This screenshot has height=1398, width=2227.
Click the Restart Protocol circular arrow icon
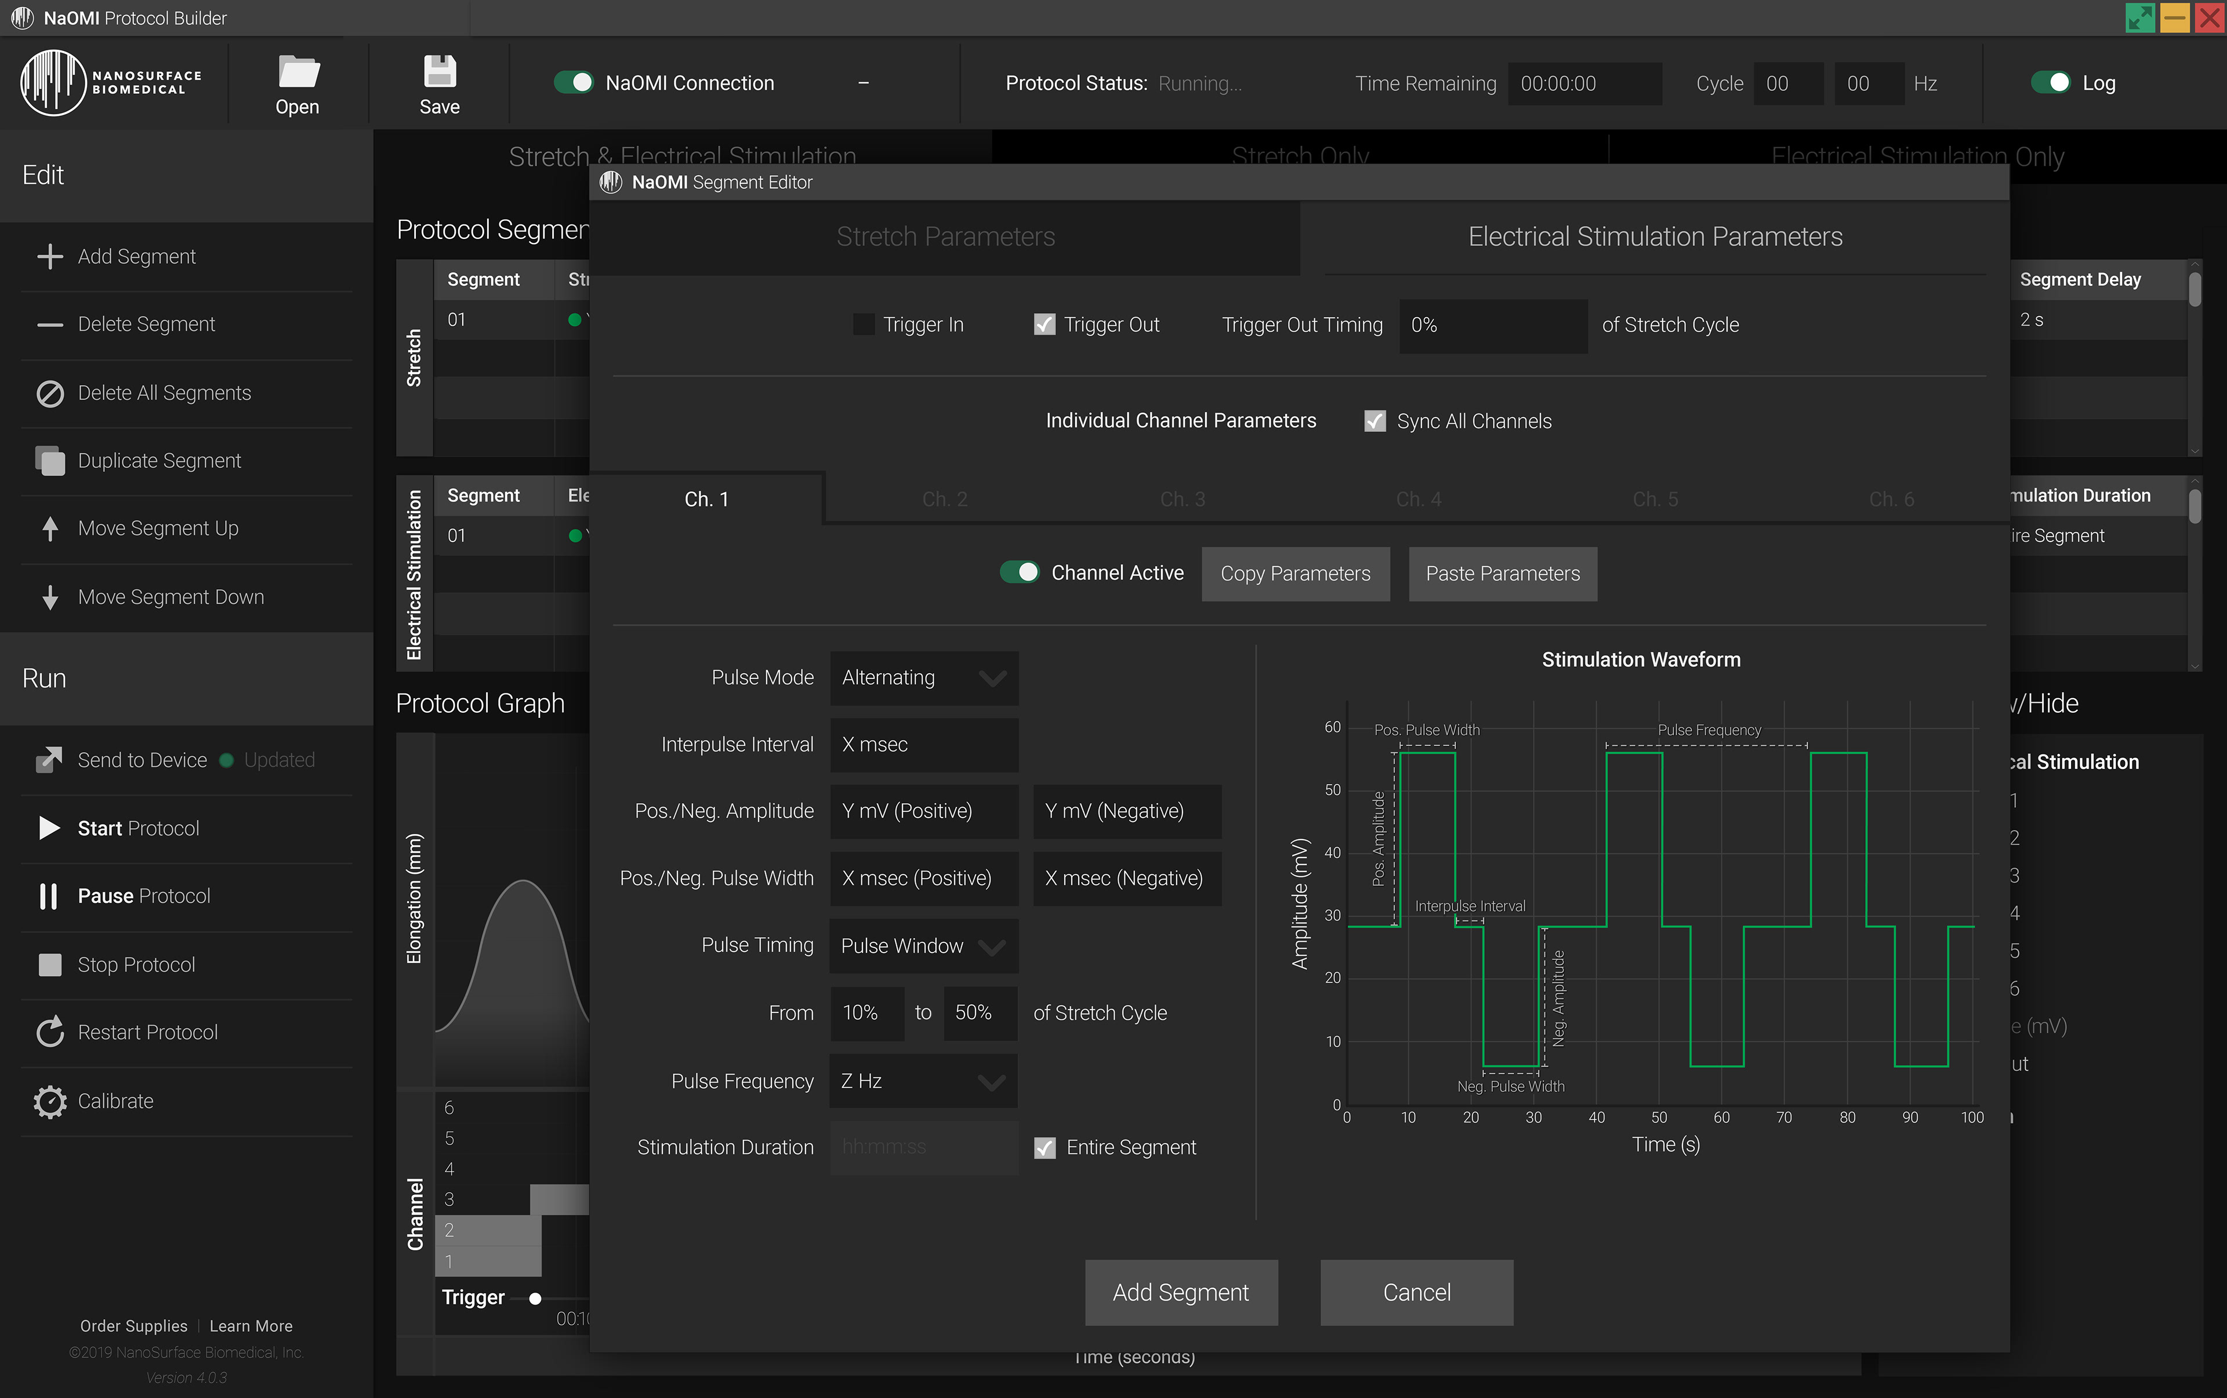click(50, 1032)
